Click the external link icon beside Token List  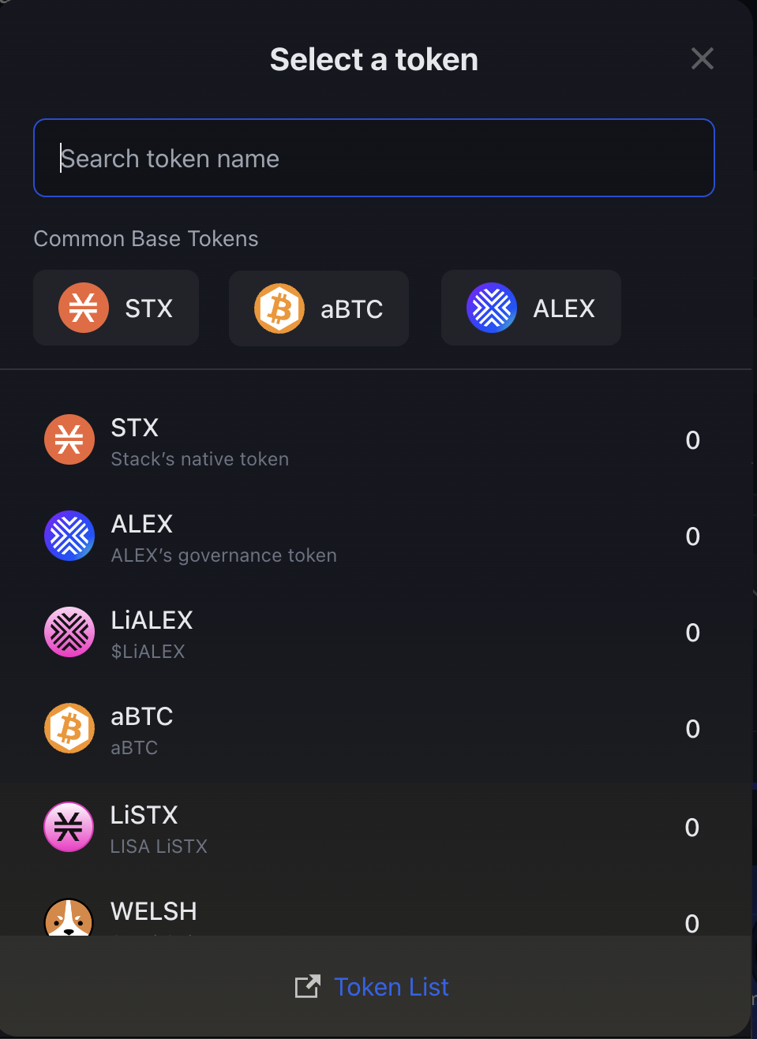point(308,987)
